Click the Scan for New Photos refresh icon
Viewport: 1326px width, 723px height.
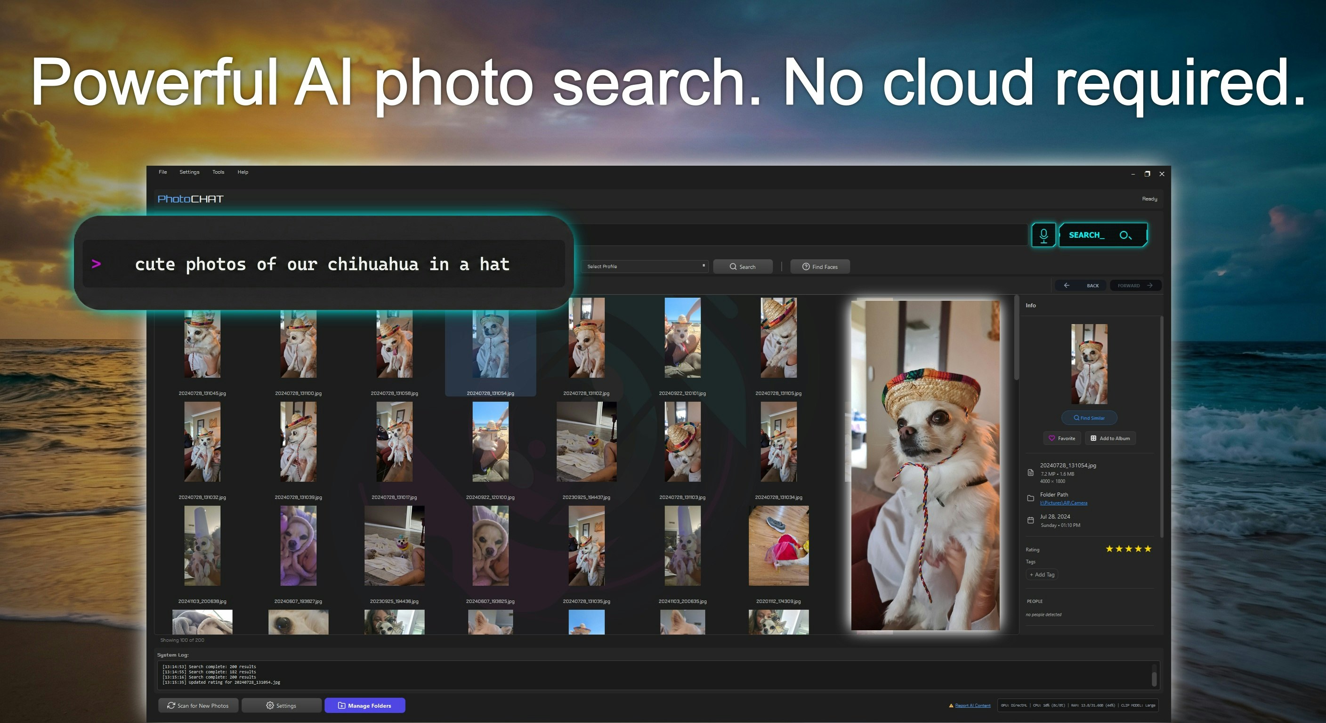(171, 705)
